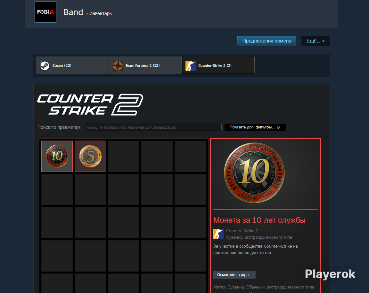Open the Band profile name link
369x293 pixels.
pos(73,12)
